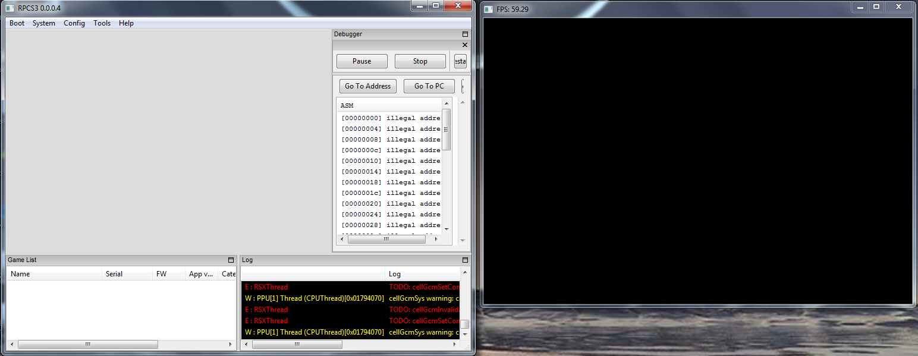Click the ASM list scroll up arrow
Viewport: 918px width, 356px height.
pos(447,104)
